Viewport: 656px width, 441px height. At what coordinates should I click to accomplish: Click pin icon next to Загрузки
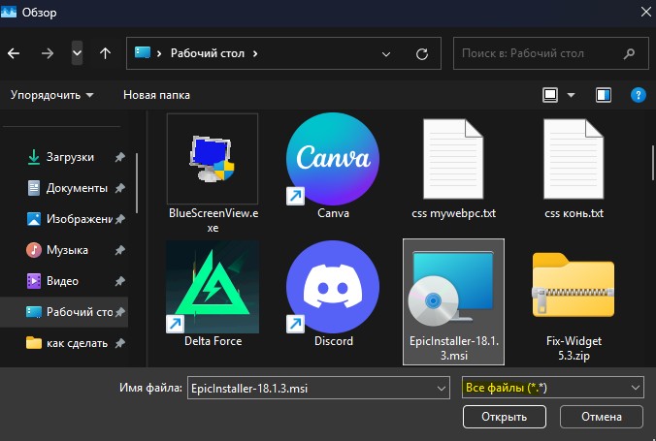[x=120, y=157]
